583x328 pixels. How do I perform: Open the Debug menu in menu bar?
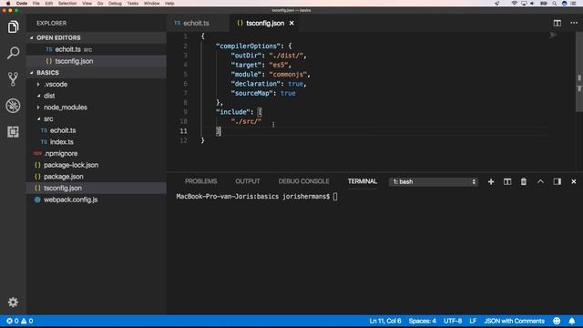[115, 3]
